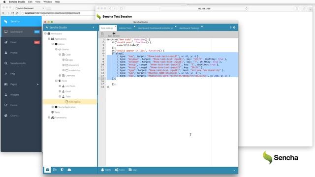The image size is (315, 177).
Task: Collapse the Workspace tree node
Action: coord(45,33)
